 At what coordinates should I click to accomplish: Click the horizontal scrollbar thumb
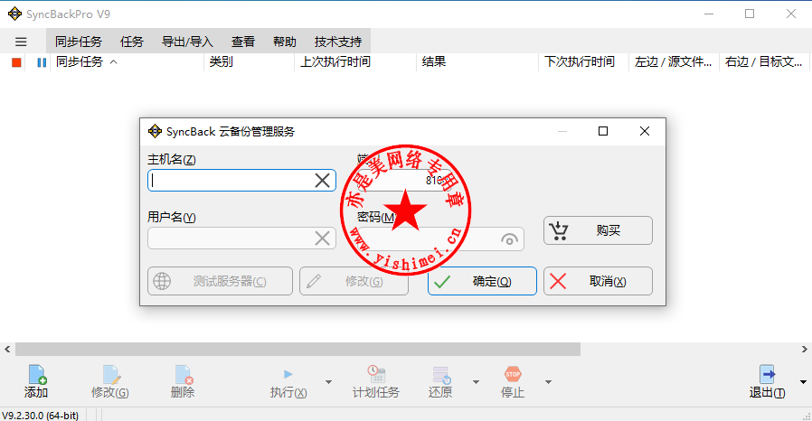tap(297, 350)
